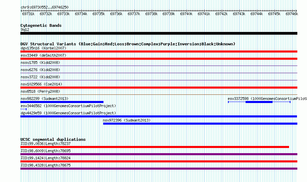
Task: Click the 9q12 band label
Action: 25,30
